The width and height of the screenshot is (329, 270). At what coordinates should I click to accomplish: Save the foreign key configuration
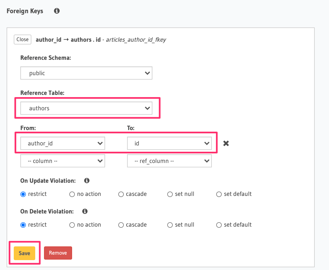pos(24,253)
